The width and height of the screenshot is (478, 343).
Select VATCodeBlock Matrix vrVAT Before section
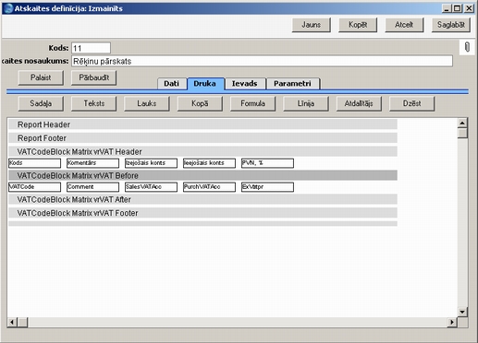202,175
